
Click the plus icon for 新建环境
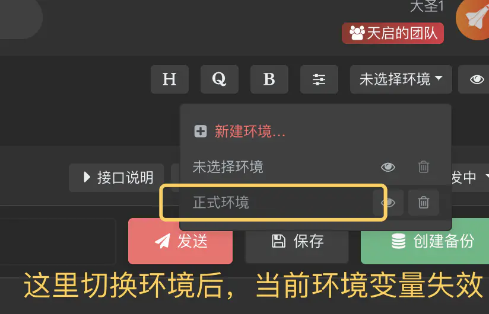coord(201,132)
